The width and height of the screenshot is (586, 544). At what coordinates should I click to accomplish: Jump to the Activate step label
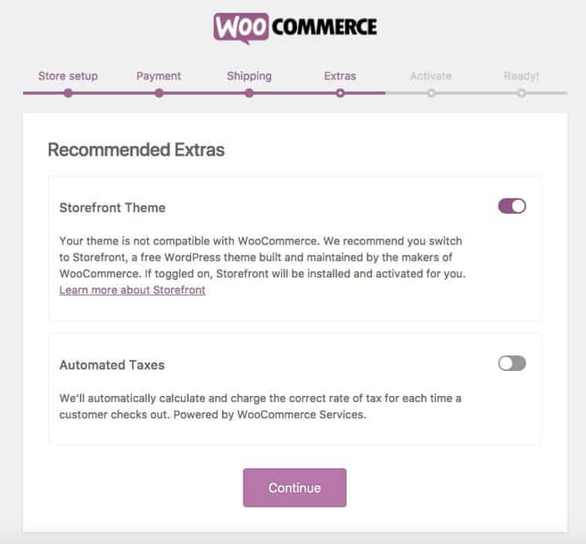[431, 76]
